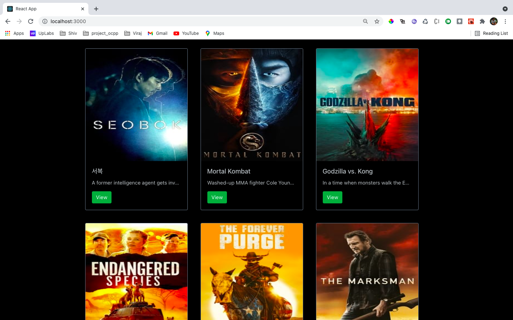The height and width of the screenshot is (320, 513).
Task: Open the Reading List panel
Action: click(491, 33)
